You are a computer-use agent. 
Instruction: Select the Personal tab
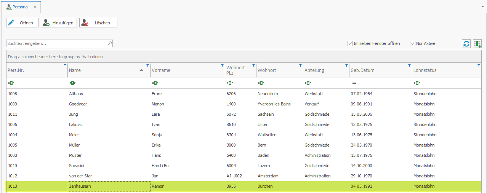pos(20,7)
